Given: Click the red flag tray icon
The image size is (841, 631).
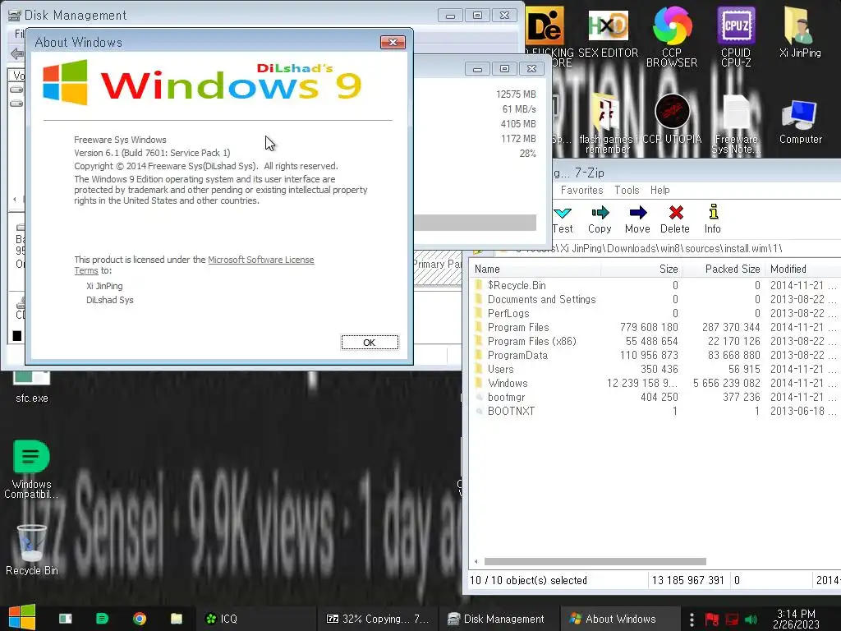Looking at the screenshot, I should (712, 619).
